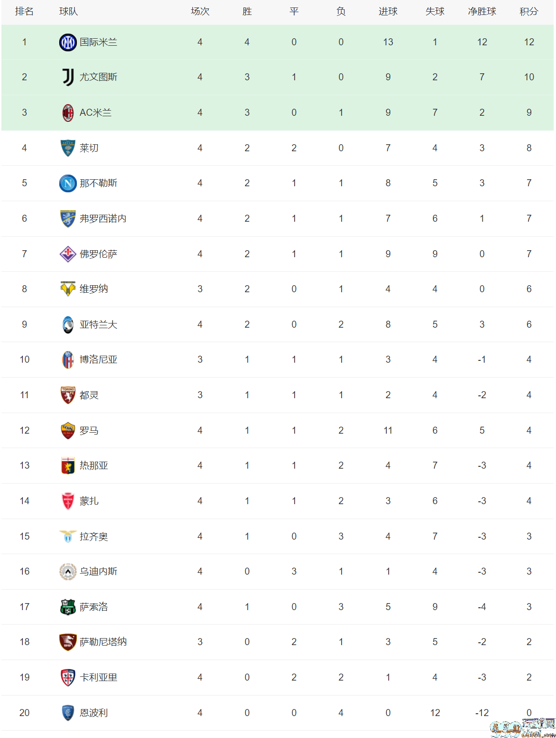Select the 进球 column header
Image resolution: width=556 pixels, height=738 pixels.
388,11
